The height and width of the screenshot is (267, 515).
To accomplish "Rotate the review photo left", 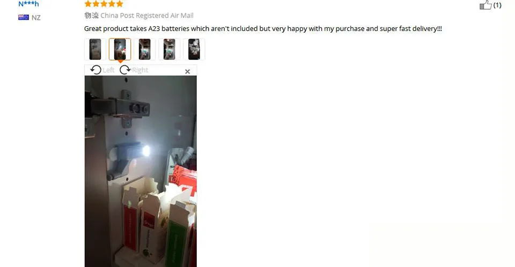I will pos(96,70).
